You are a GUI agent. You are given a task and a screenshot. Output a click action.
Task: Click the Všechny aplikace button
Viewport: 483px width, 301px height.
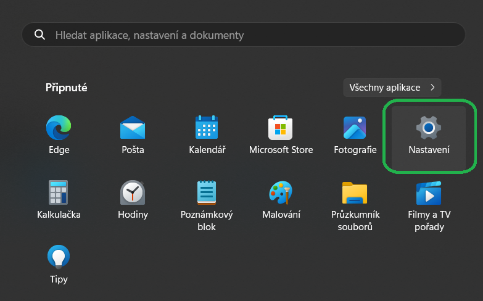pyautogui.click(x=392, y=88)
